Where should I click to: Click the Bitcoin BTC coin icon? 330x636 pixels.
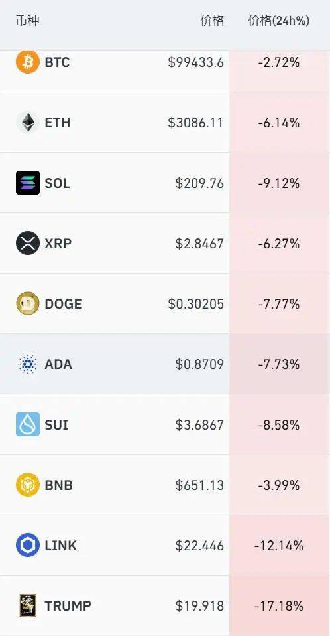(x=28, y=62)
